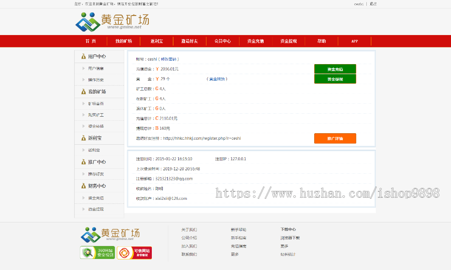
Task: Click the arrow bullet next to 操作历史
Action: (x=83, y=80)
